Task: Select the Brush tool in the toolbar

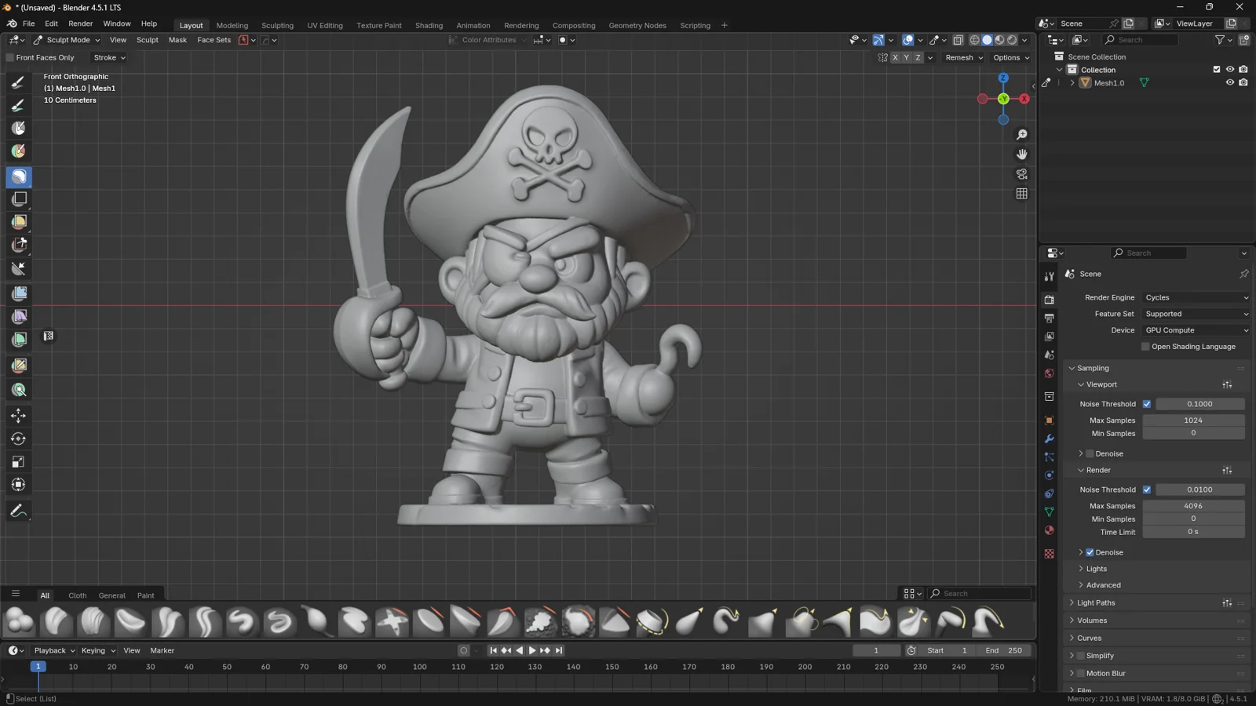Action: pos(19,82)
